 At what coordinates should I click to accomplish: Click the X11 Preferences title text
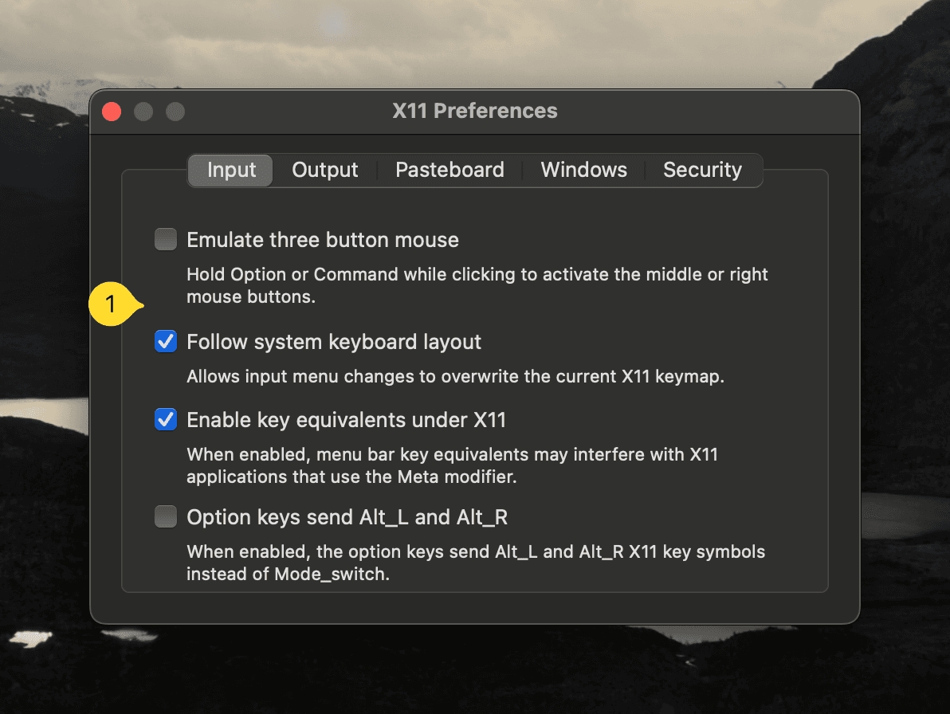point(475,112)
